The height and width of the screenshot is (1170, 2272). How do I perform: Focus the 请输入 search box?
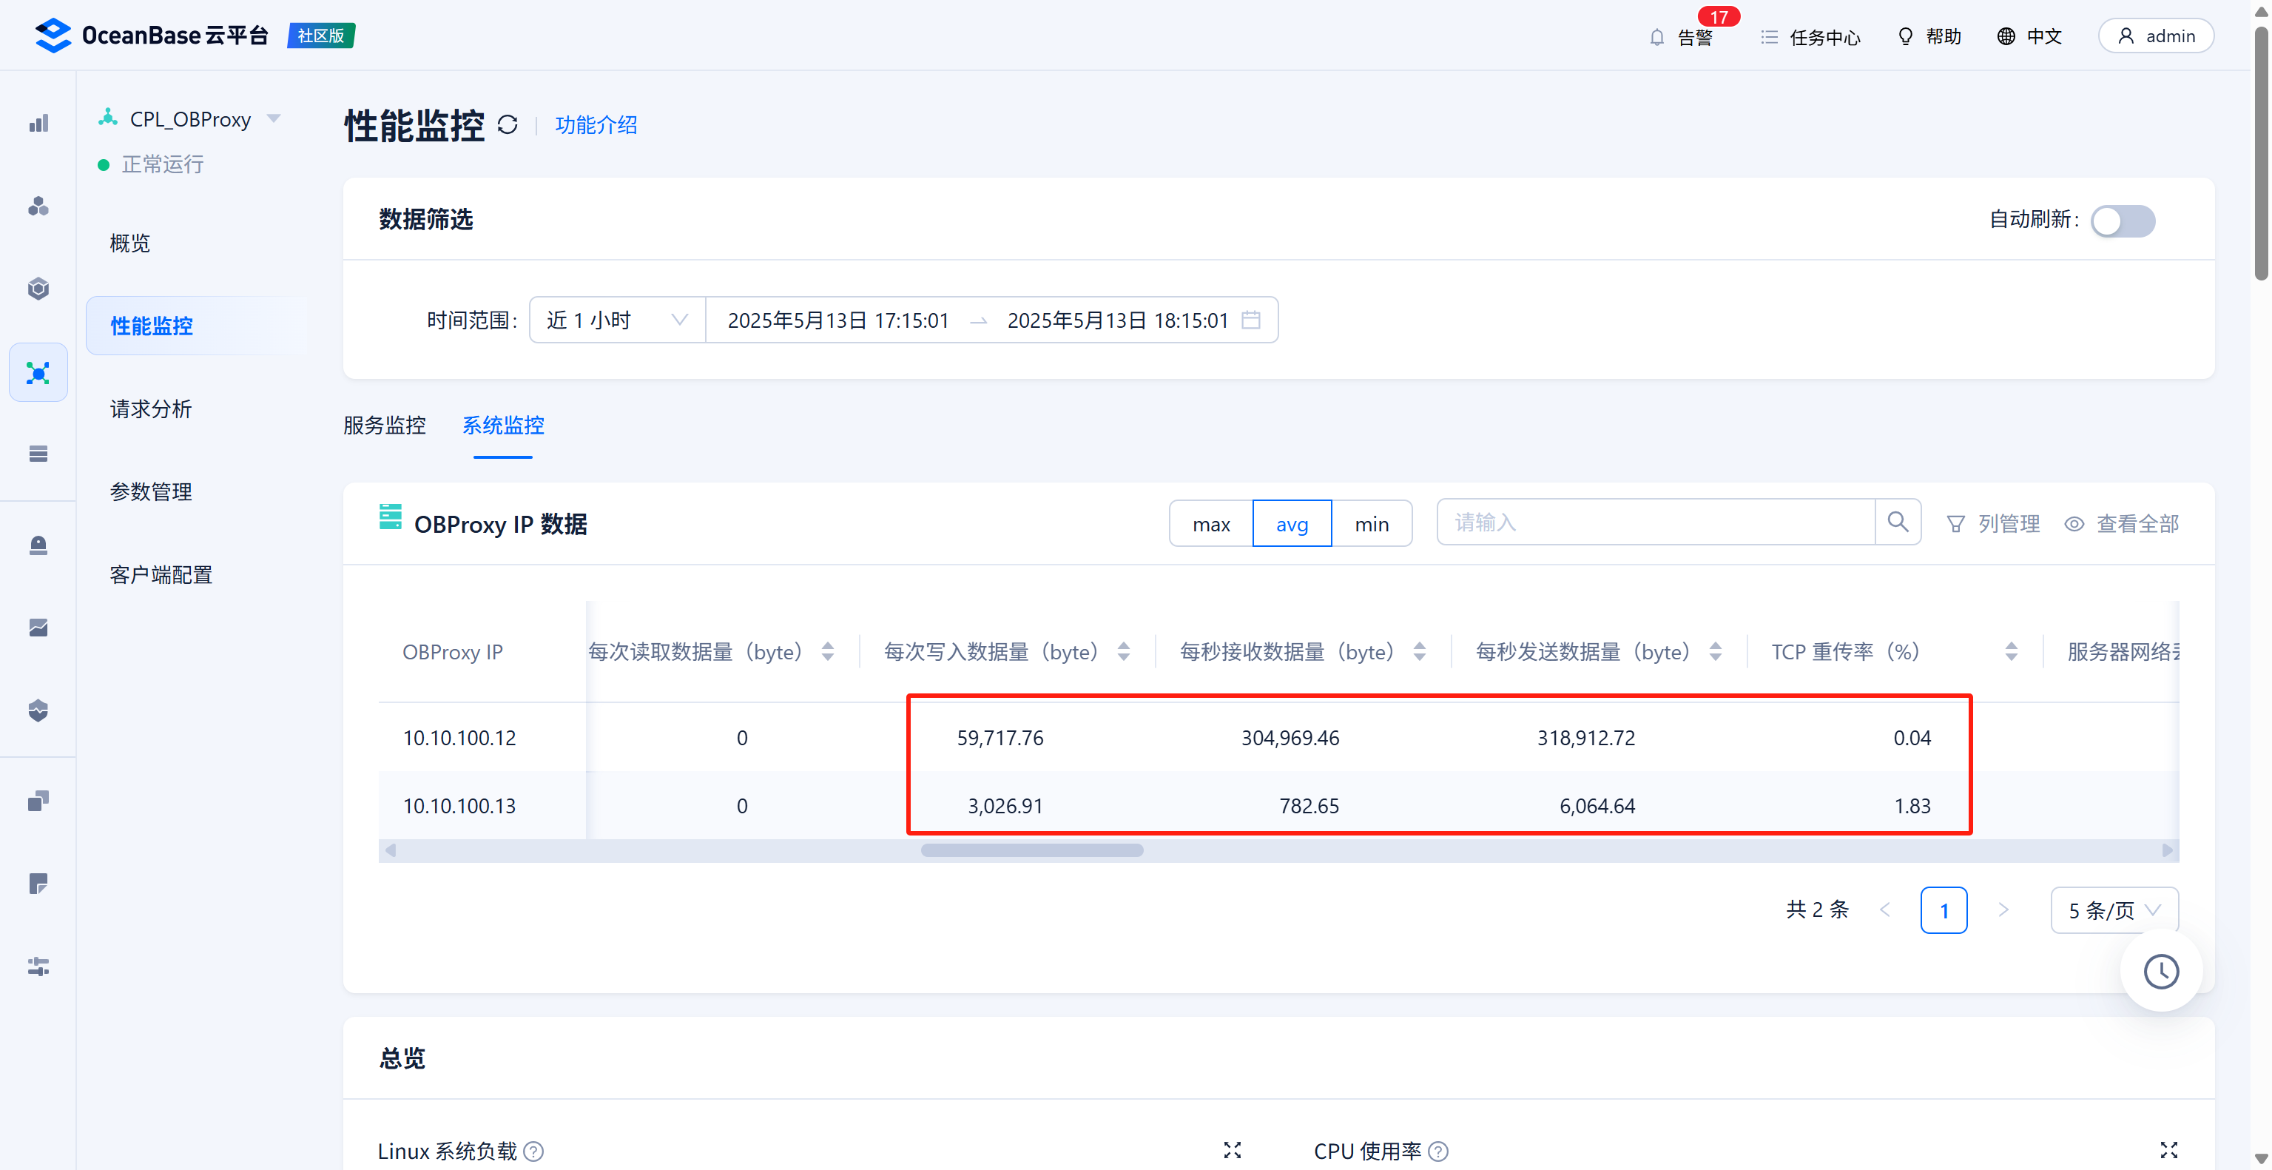click(x=1656, y=522)
